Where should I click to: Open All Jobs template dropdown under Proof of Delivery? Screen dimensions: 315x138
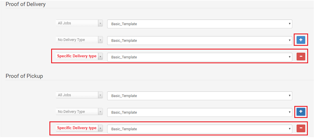click(200, 24)
